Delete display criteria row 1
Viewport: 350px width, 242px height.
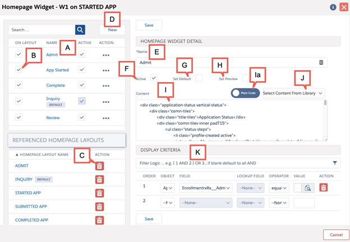click(324, 188)
